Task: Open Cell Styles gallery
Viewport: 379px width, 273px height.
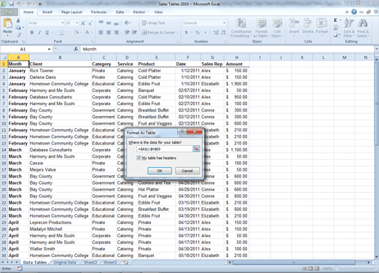Action: click(277, 28)
